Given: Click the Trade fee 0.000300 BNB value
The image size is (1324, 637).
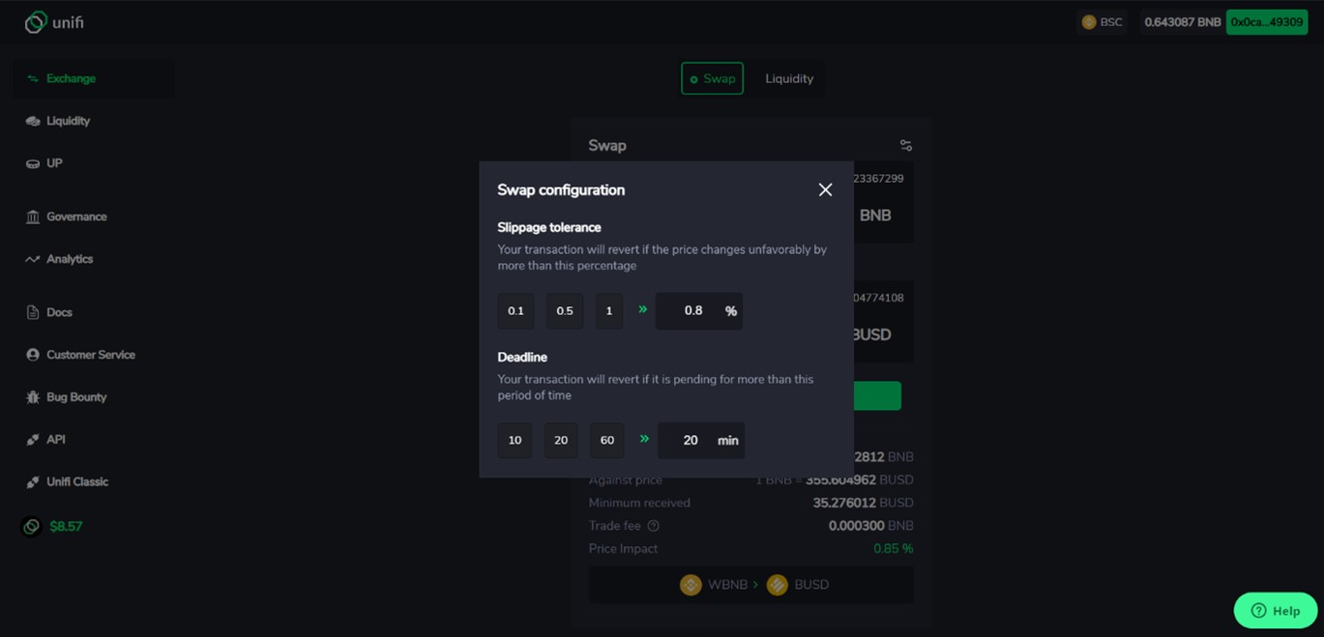Looking at the screenshot, I should 870,526.
